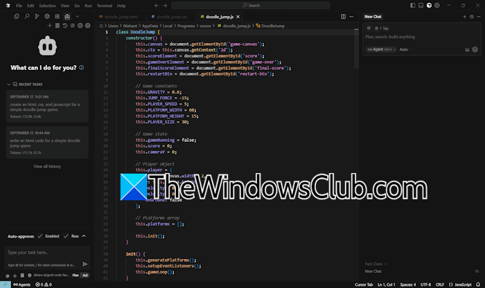The image size is (485, 288).
Task: Open the past chat named New Chat
Action: (x=373, y=271)
